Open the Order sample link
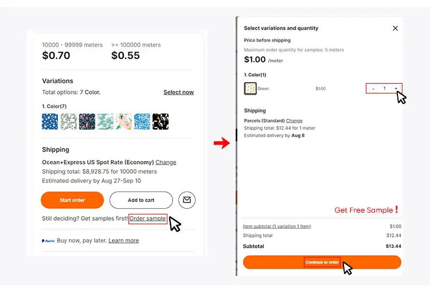 coord(148,218)
